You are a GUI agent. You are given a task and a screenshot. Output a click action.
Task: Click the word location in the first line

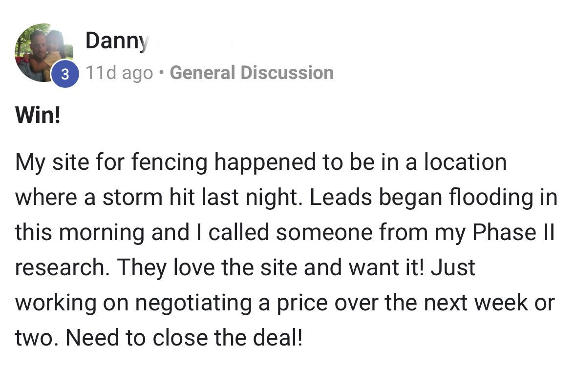[465, 163]
